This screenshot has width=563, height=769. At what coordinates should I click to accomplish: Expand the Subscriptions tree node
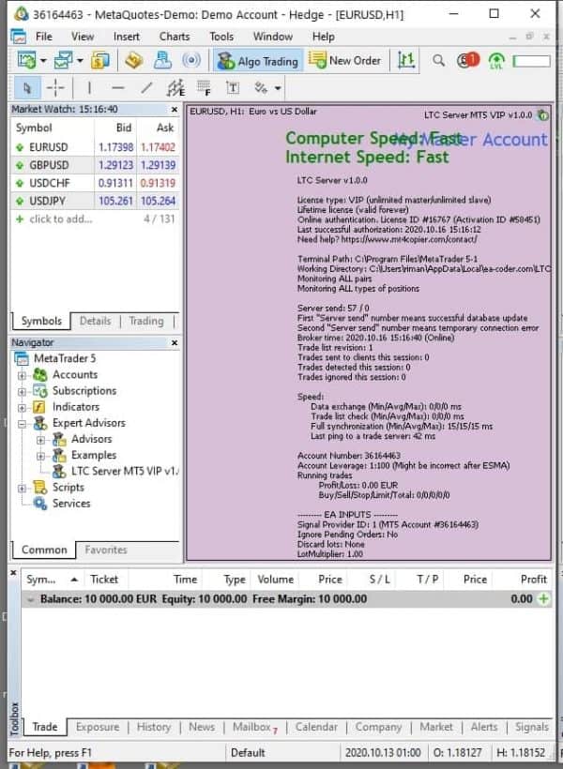click(x=23, y=392)
